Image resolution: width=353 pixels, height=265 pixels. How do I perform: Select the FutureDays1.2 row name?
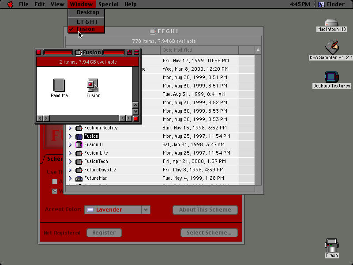[x=100, y=170]
